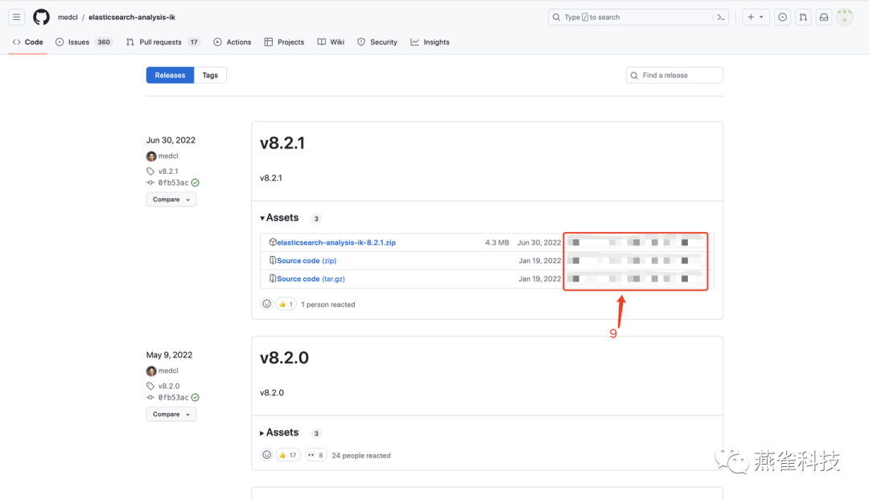Open the smiley add-reaction picker on v8.2.1
Image resolution: width=869 pixels, height=500 pixels.
pos(266,304)
